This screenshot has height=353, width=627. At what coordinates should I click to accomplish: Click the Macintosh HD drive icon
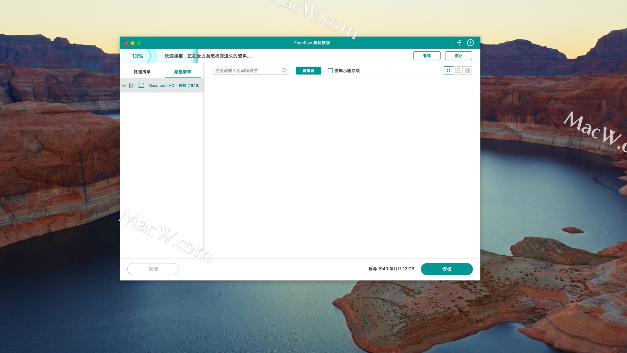click(x=141, y=85)
